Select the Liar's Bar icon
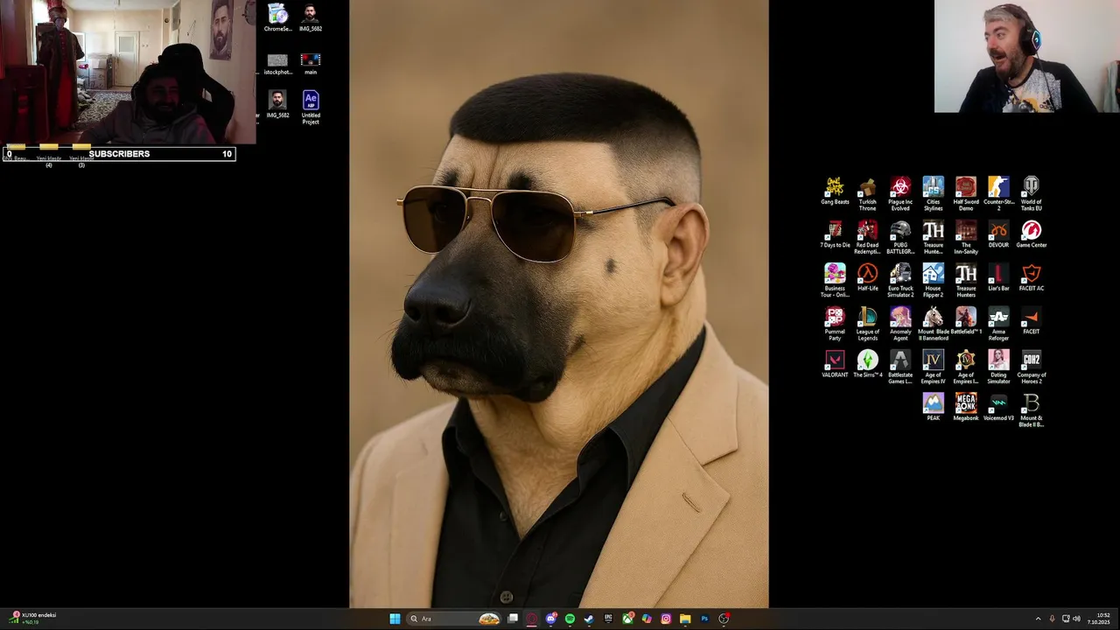The image size is (1120, 630). (x=998, y=277)
